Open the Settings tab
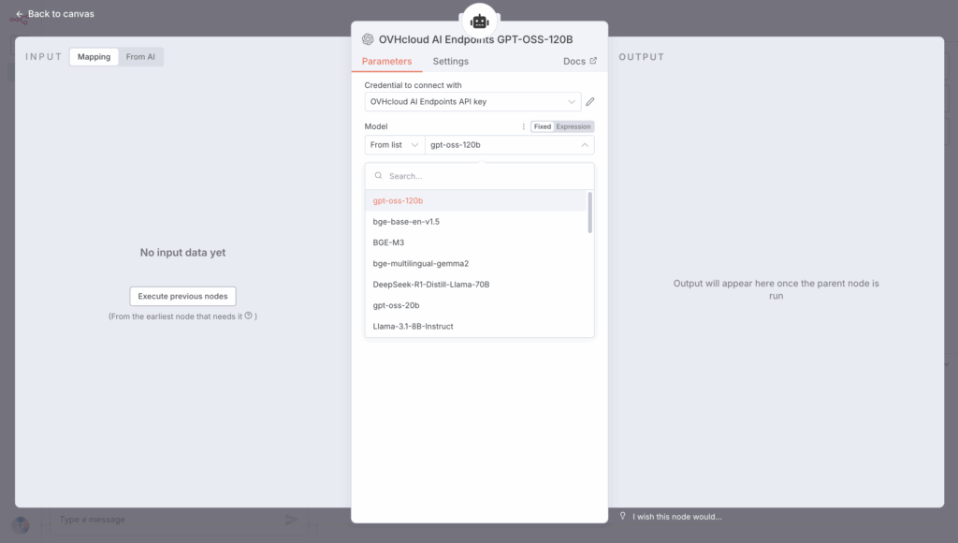Viewport: 958px width, 543px height. [450, 61]
